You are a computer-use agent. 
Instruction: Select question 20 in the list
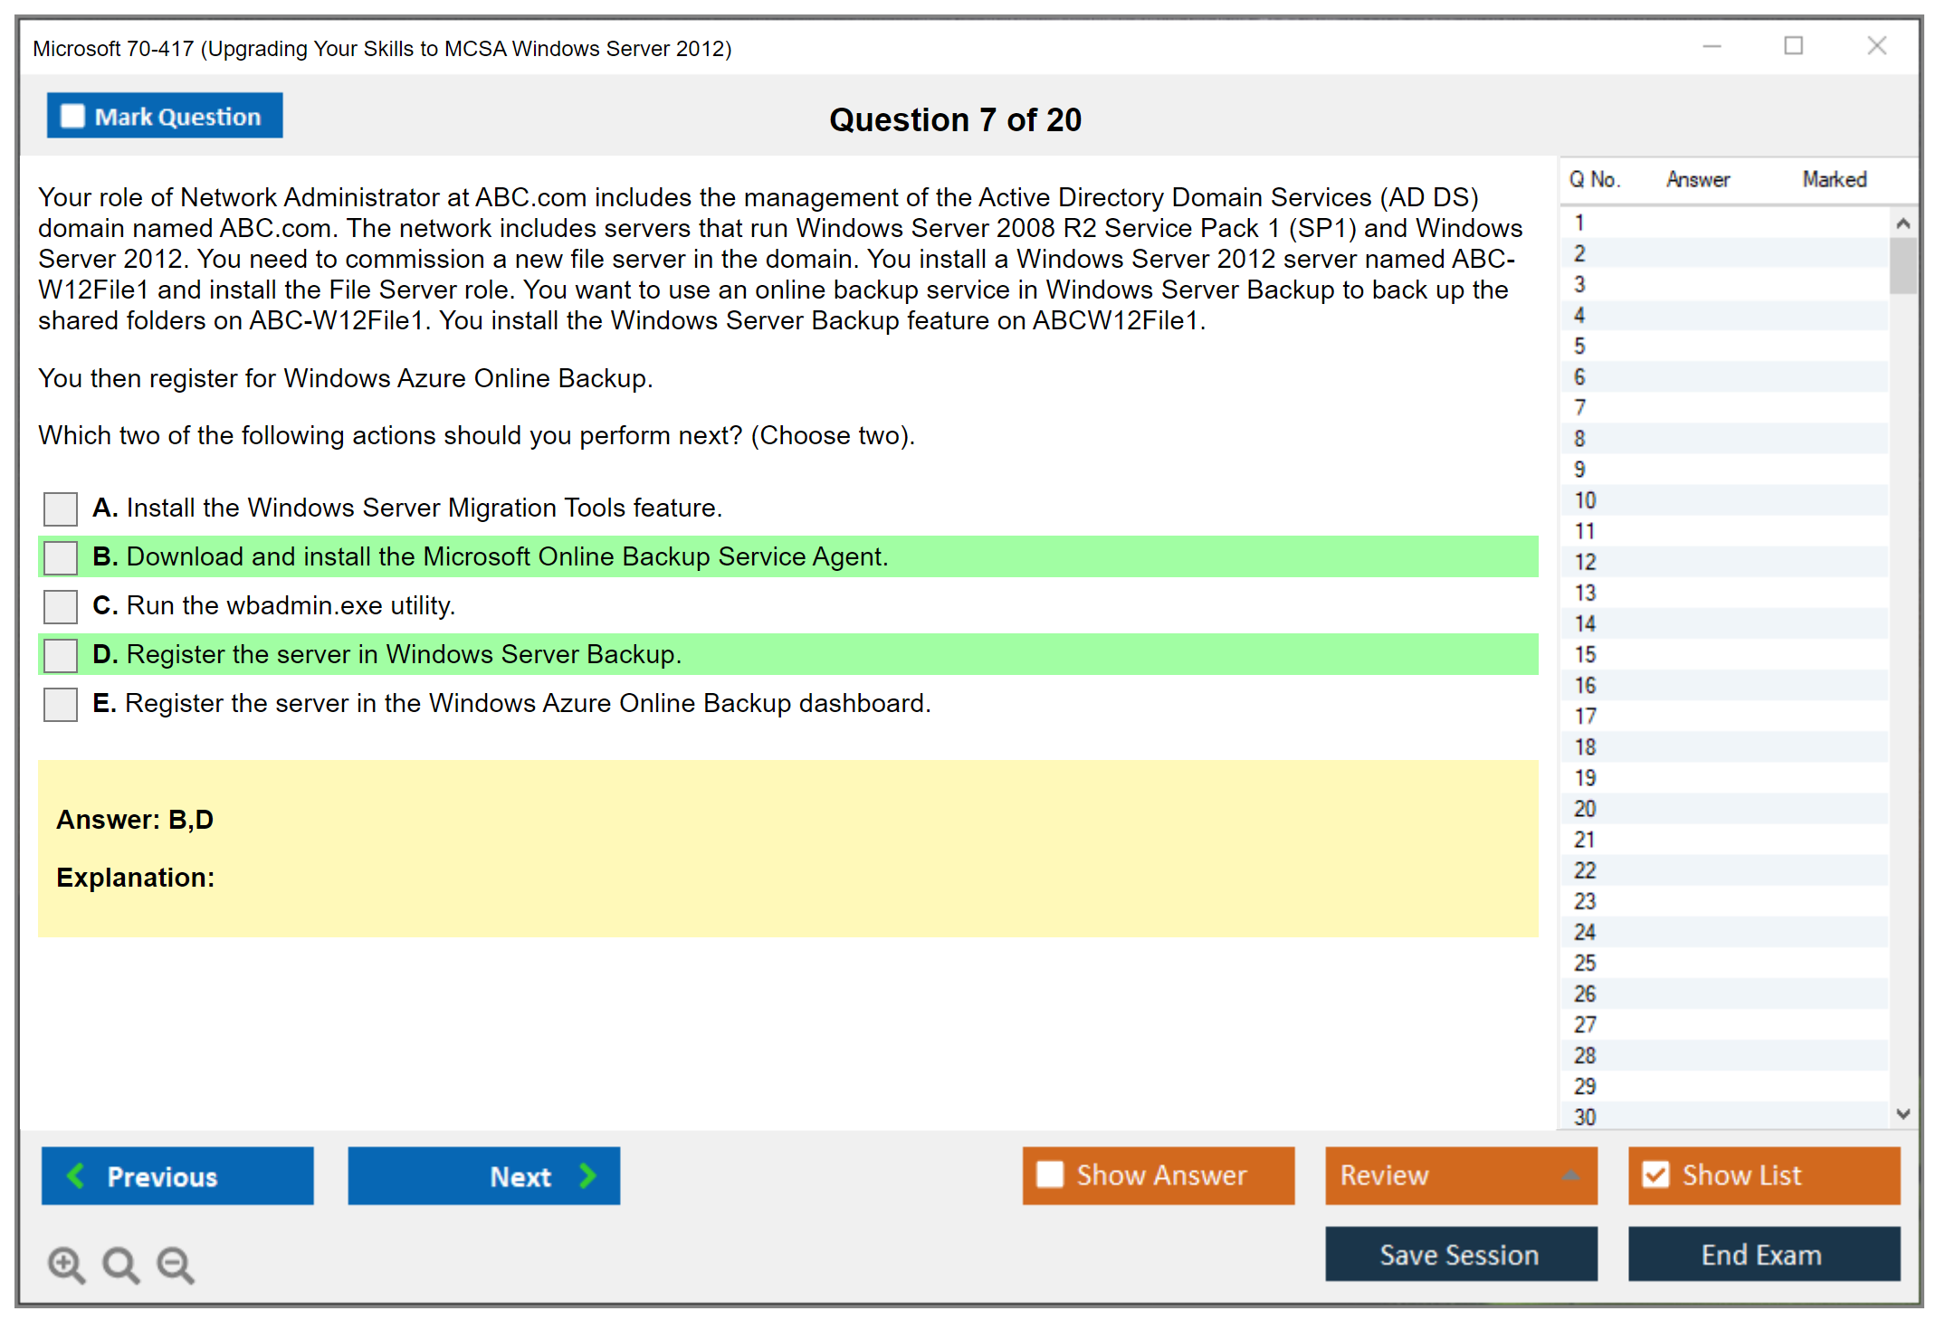pos(1585,809)
